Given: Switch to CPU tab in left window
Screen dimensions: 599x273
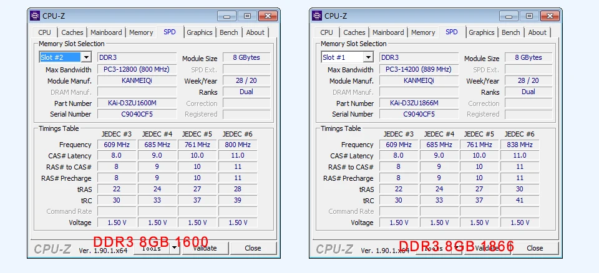Looking at the screenshot, I should (45, 32).
